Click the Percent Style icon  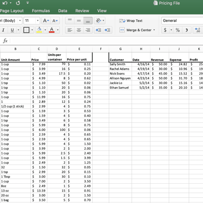[x=178, y=30]
